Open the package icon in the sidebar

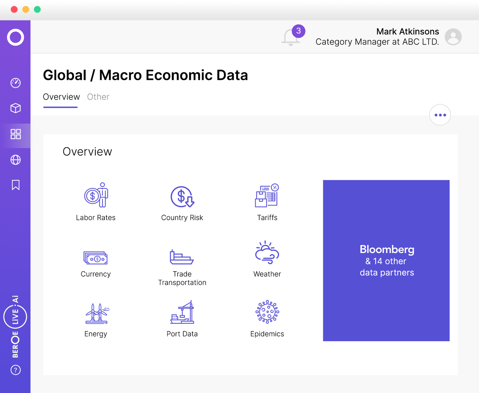pos(15,108)
